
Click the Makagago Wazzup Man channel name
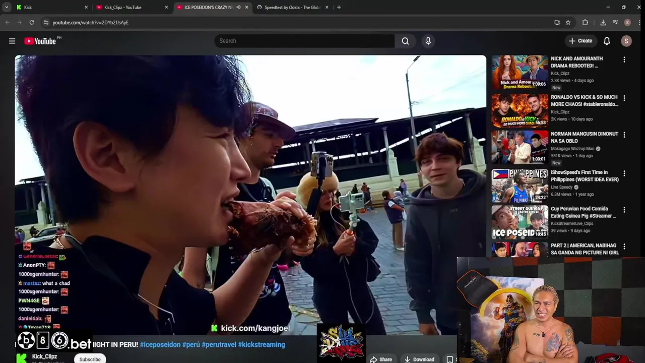pyautogui.click(x=572, y=149)
